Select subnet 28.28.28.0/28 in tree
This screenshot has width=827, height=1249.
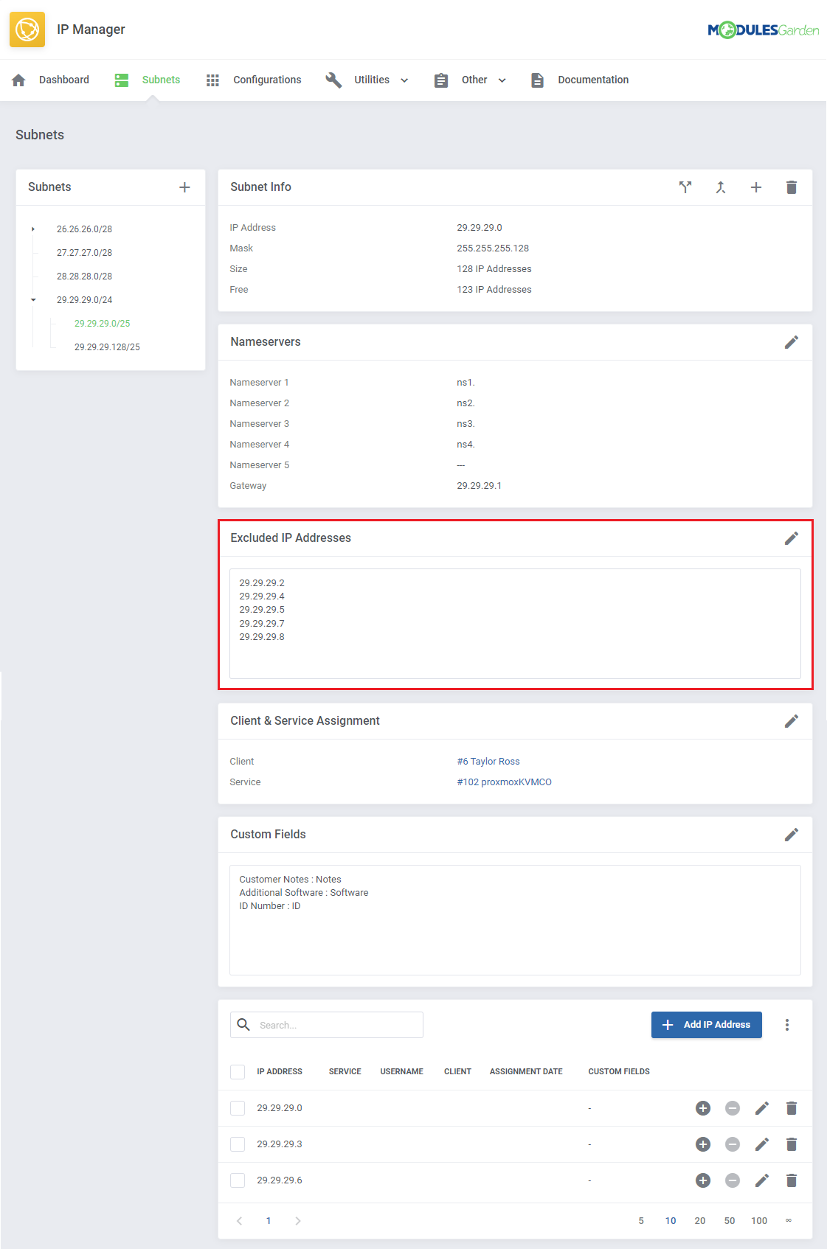pyautogui.click(x=84, y=276)
